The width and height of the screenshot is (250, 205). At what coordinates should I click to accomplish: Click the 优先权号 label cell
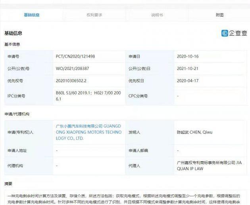pos(29,81)
